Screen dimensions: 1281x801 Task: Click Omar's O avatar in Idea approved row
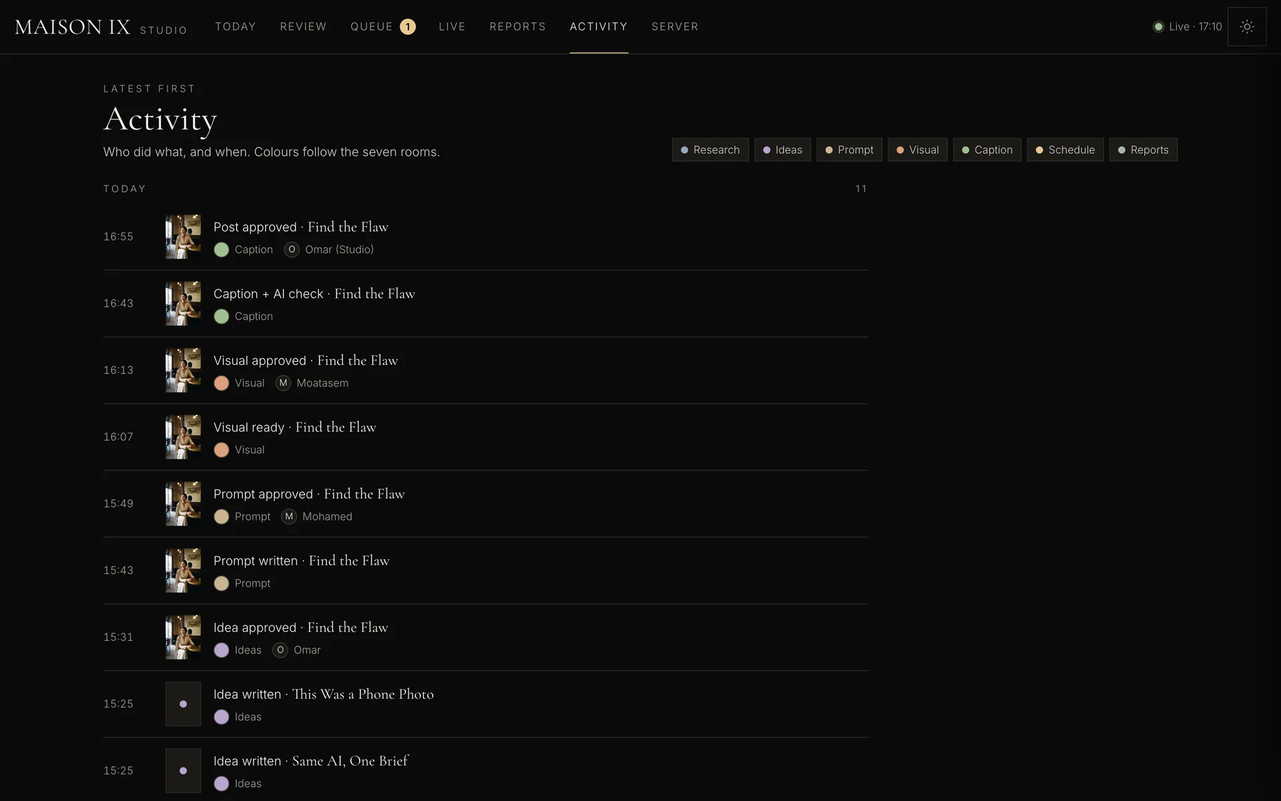[x=280, y=650]
